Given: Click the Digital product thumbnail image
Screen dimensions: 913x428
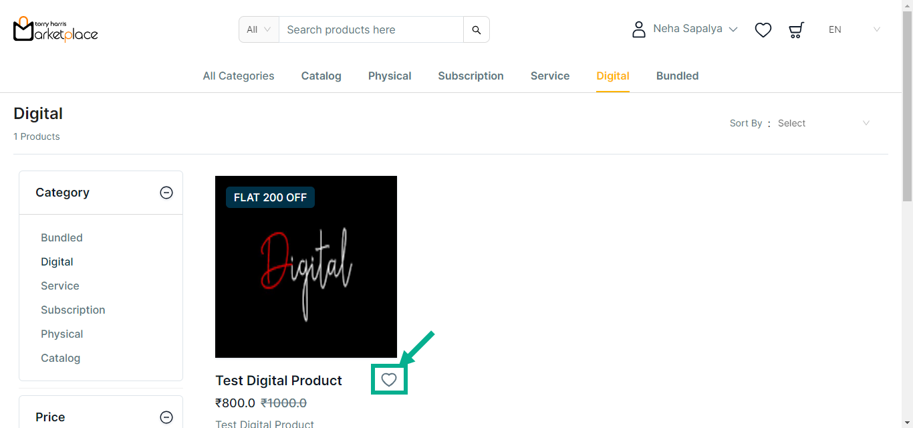Looking at the screenshot, I should tap(306, 267).
